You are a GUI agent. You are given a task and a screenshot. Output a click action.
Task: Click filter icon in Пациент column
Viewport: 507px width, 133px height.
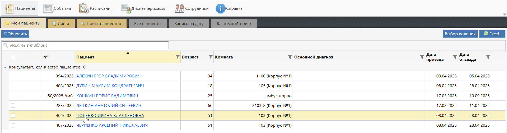tap(178, 57)
